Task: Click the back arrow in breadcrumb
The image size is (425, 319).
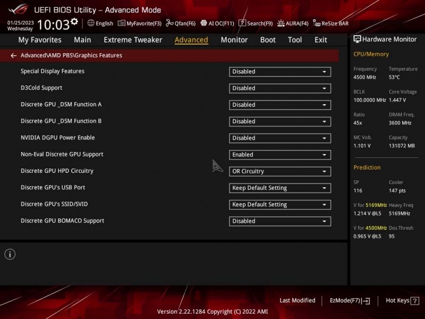Action: coord(13,56)
